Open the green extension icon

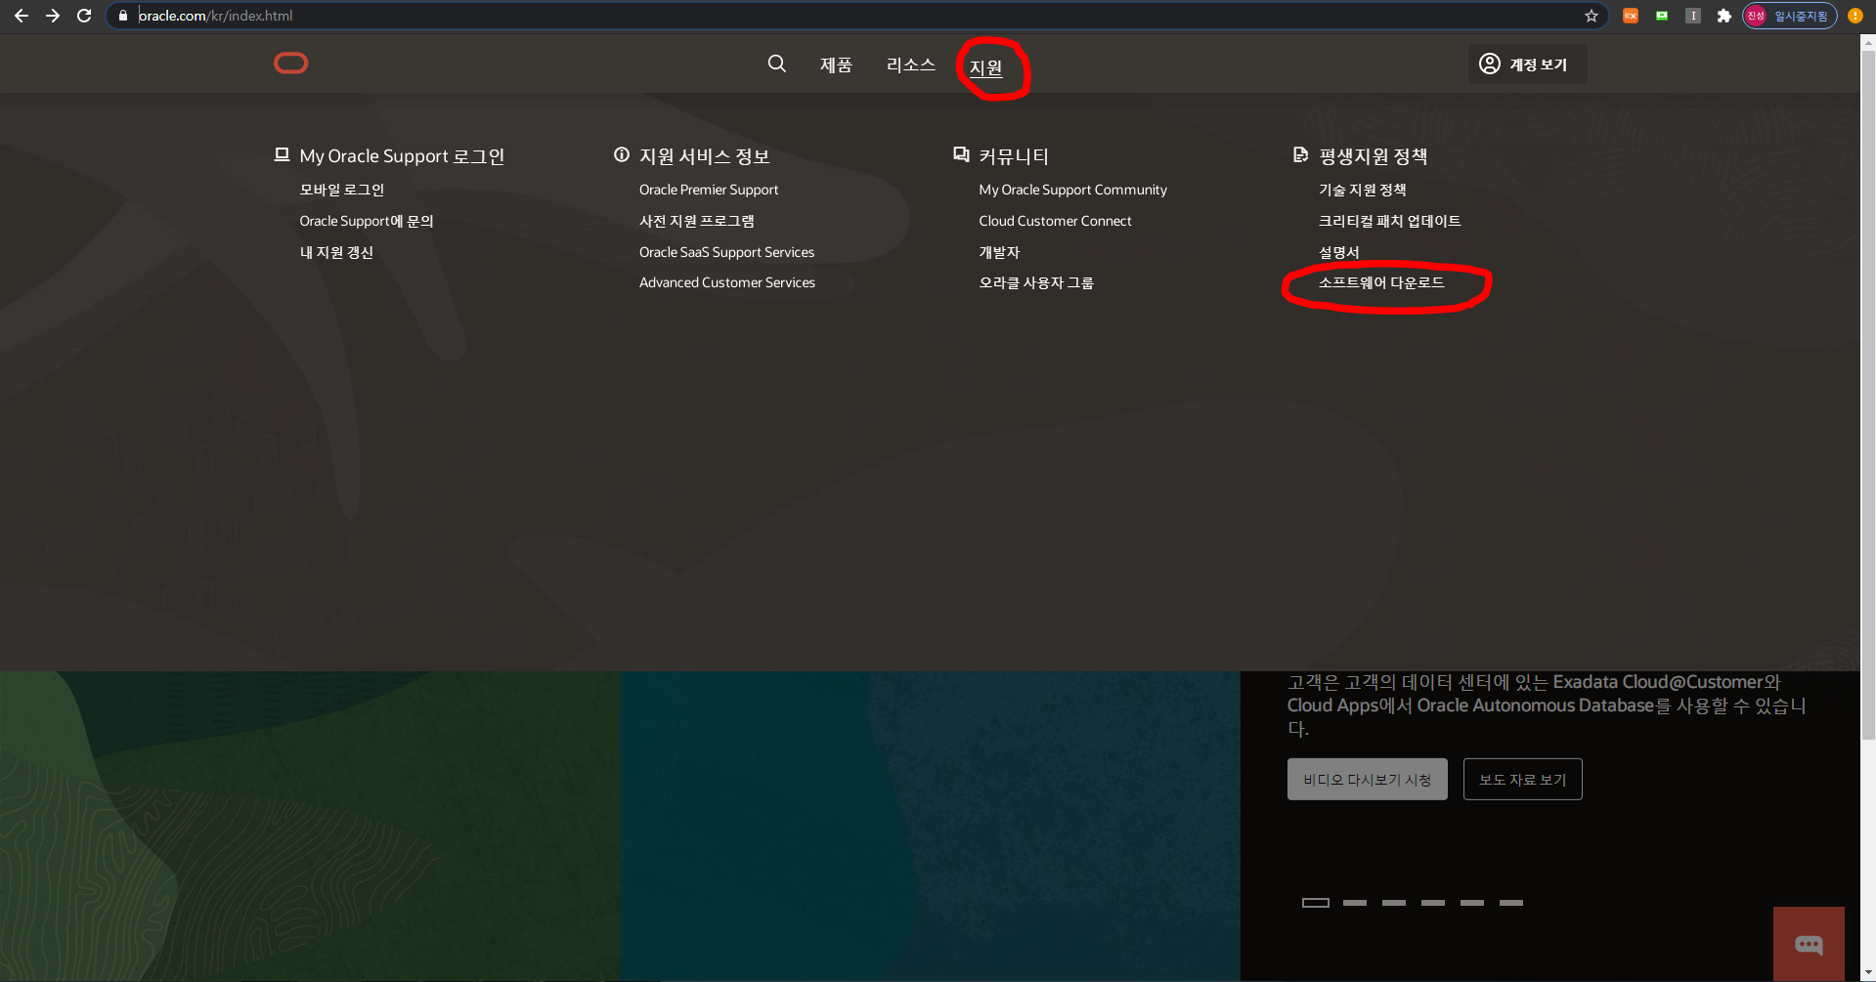coord(1662,16)
